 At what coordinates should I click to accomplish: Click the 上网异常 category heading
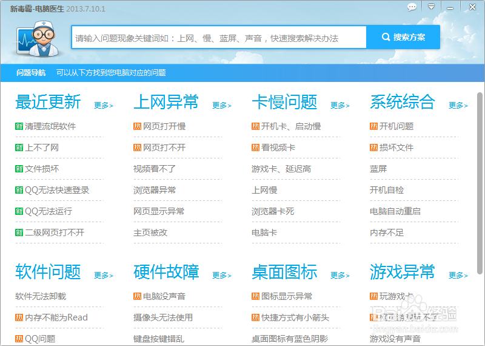[x=166, y=102]
